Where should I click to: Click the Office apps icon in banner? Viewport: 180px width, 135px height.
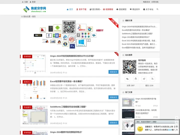click(x=86, y=35)
